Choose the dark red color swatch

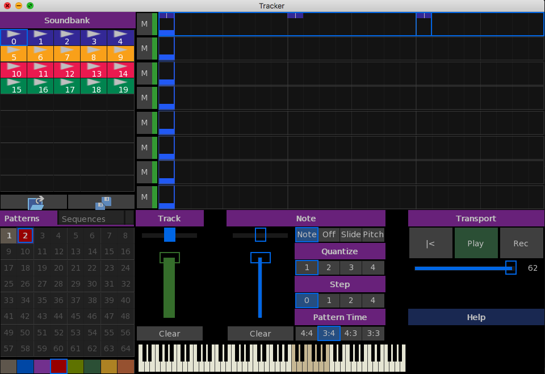click(58, 367)
